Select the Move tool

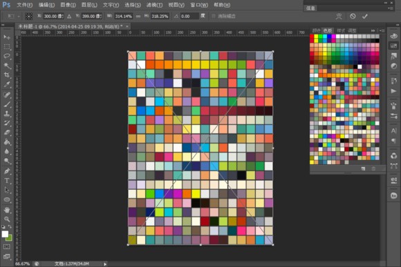click(7, 37)
